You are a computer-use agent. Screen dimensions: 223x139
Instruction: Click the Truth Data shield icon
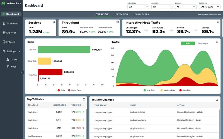pyautogui.click(x=4, y=23)
